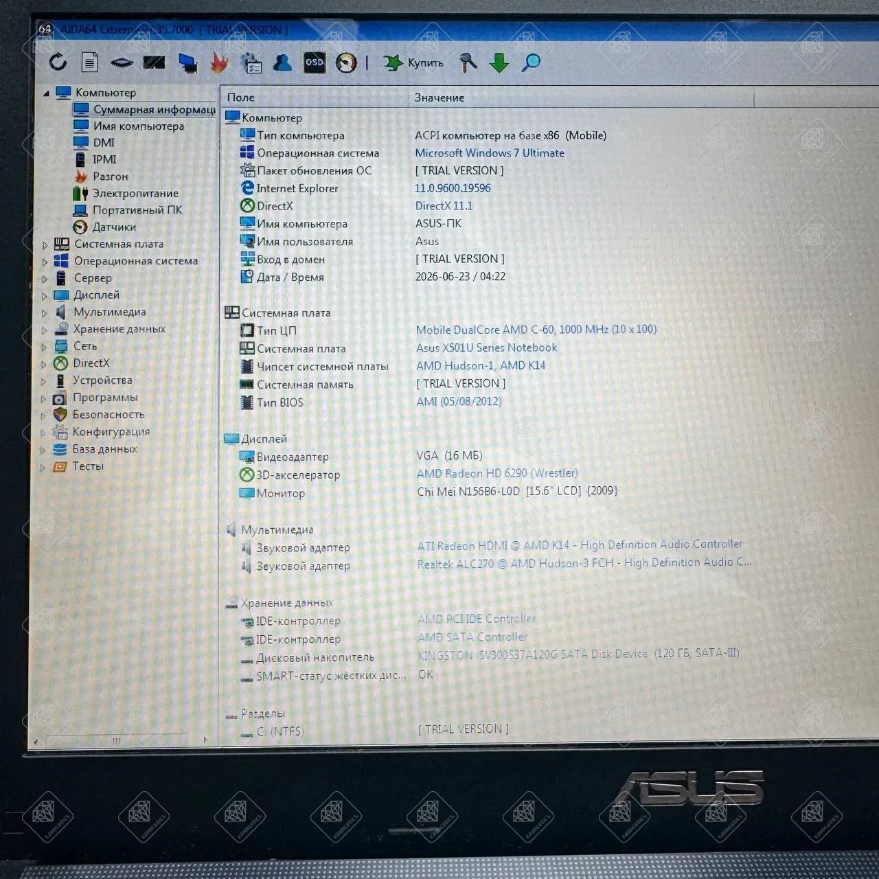Screen dimensions: 879x879
Task: Click the Тип ЦП processor icon
Action: click(x=247, y=330)
